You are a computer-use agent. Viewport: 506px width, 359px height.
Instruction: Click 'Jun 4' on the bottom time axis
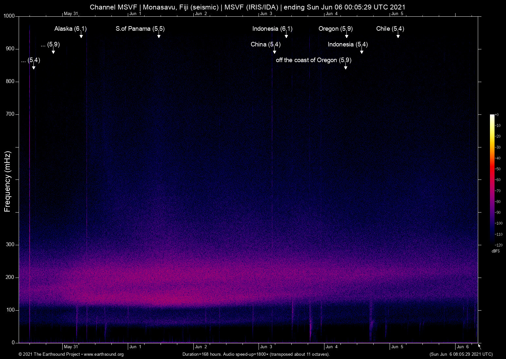[x=332, y=347]
